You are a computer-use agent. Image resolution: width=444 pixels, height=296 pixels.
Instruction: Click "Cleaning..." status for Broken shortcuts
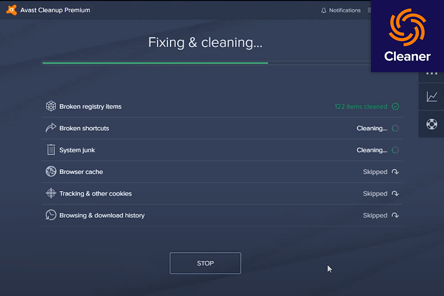point(372,128)
